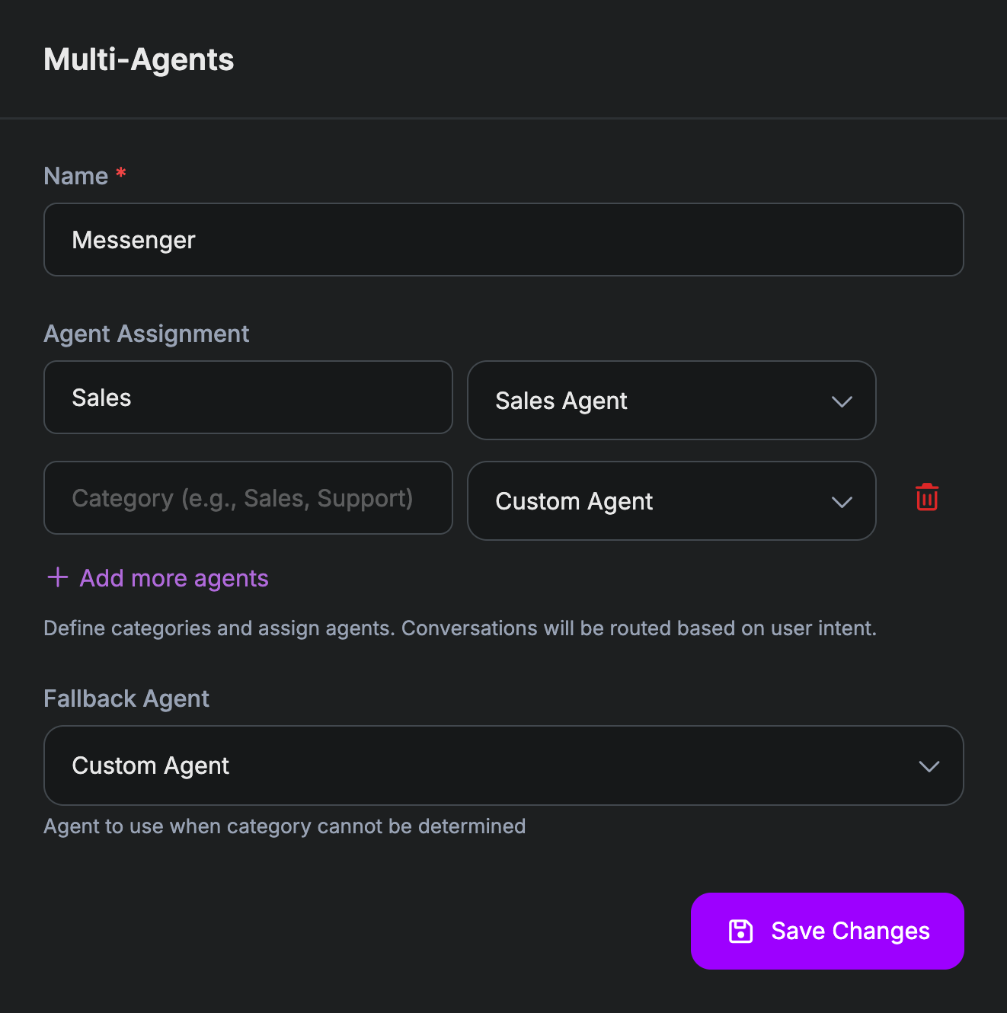Delete the second agent assignment row
The width and height of the screenshot is (1007, 1013).
[926, 497]
